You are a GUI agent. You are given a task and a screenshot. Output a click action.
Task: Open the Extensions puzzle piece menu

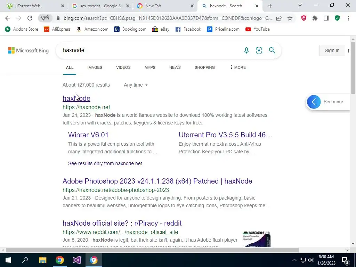[315, 18]
